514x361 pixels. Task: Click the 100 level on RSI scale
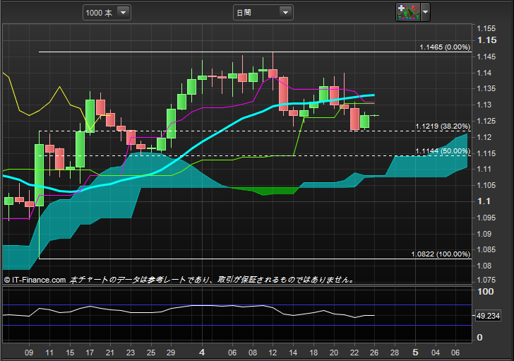pyautogui.click(x=485, y=292)
